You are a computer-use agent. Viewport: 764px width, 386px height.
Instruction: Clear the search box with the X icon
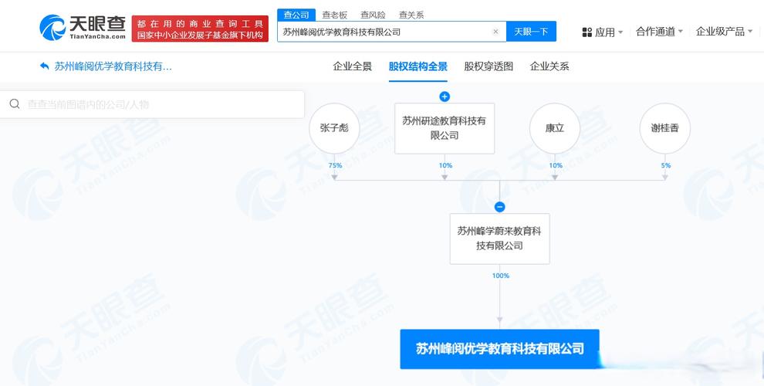pyautogui.click(x=495, y=32)
